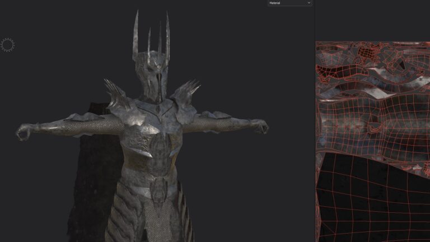Image resolution: width=430 pixels, height=242 pixels.
Task: Select the chainmail sleeve on the right arm
Action: pyautogui.click(x=218, y=123)
